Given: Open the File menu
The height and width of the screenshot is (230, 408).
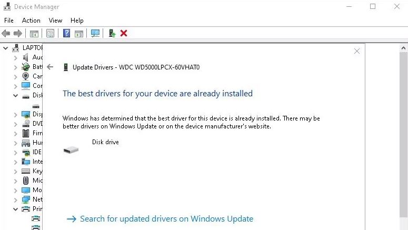Looking at the screenshot, I should click(9, 21).
